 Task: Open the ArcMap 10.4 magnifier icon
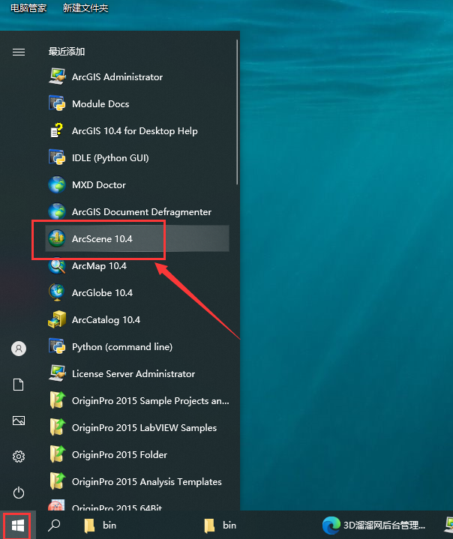pyautogui.click(x=57, y=265)
